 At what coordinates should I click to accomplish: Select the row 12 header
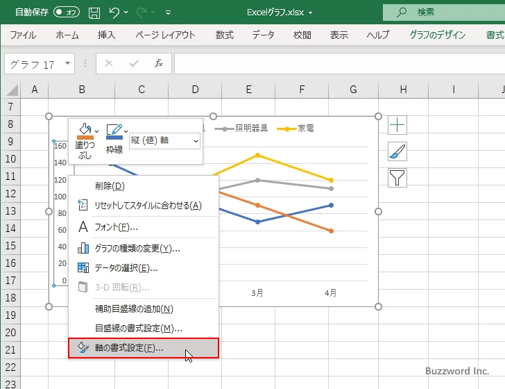tap(10, 194)
